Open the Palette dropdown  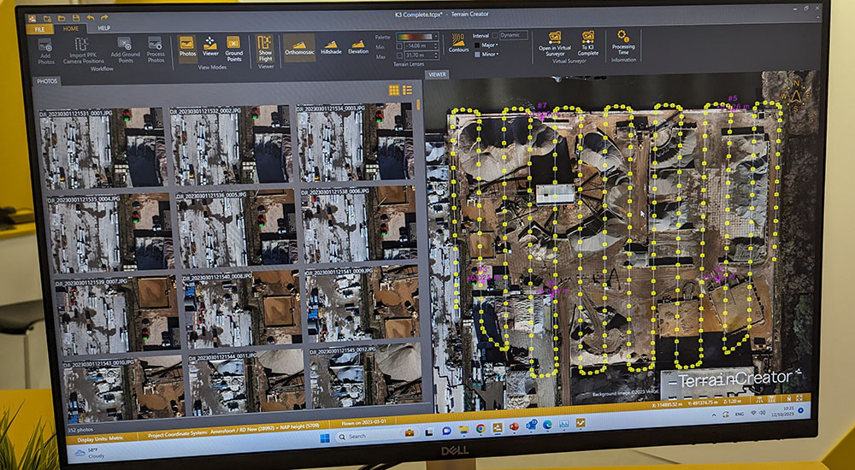pos(418,37)
